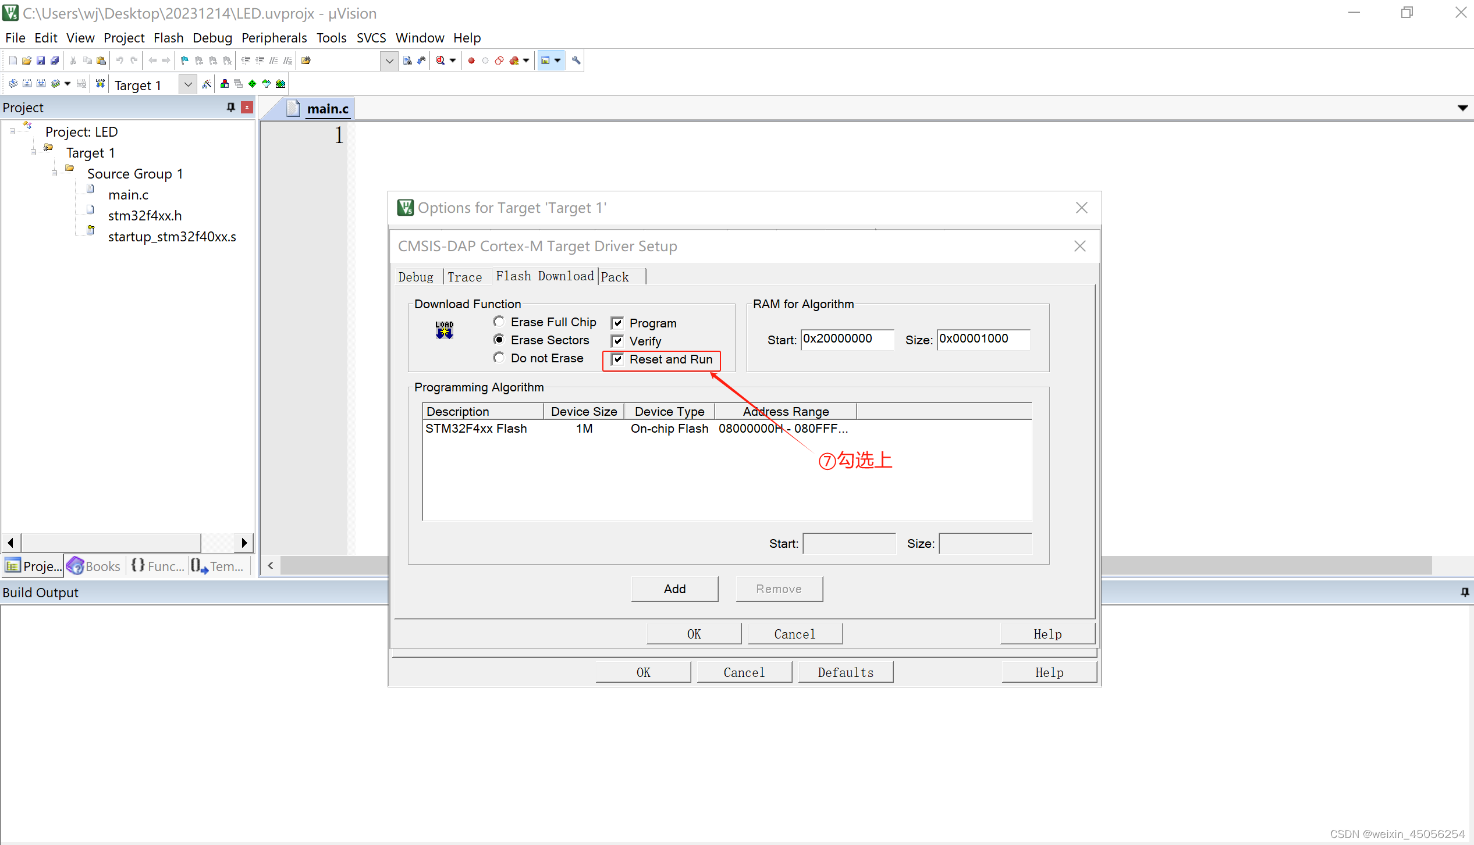Click Help in the Options for Target dialog
This screenshot has width=1474, height=845.
click(1049, 672)
